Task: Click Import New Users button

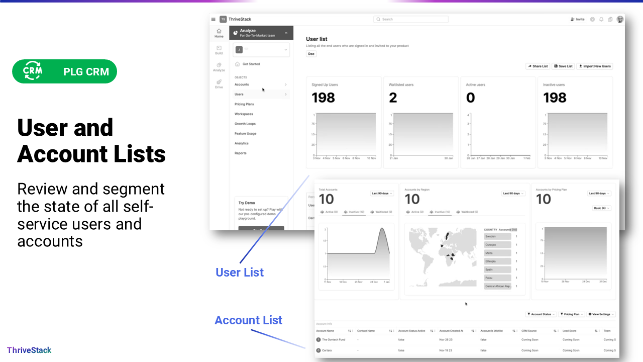Action: click(595, 66)
